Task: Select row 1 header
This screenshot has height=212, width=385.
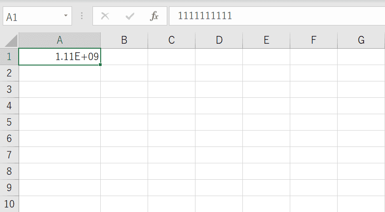Action: point(9,56)
